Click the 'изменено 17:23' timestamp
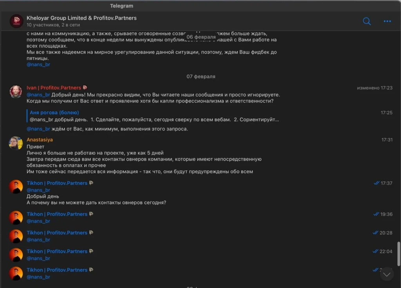The width and height of the screenshot is (401, 288). pos(375,88)
